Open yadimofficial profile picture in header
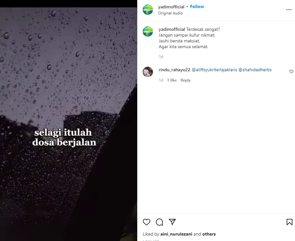This screenshot has height=241, width=295. (148, 10)
